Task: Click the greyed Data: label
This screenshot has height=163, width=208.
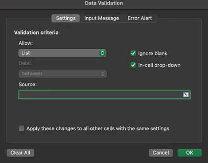Action: click(x=25, y=63)
